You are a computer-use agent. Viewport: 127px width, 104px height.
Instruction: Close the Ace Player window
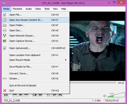click(x=121, y=2)
